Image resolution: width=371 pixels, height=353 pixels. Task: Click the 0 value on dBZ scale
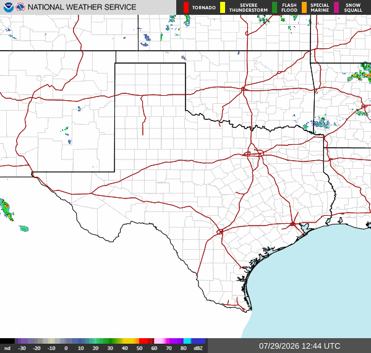[x=66, y=348]
